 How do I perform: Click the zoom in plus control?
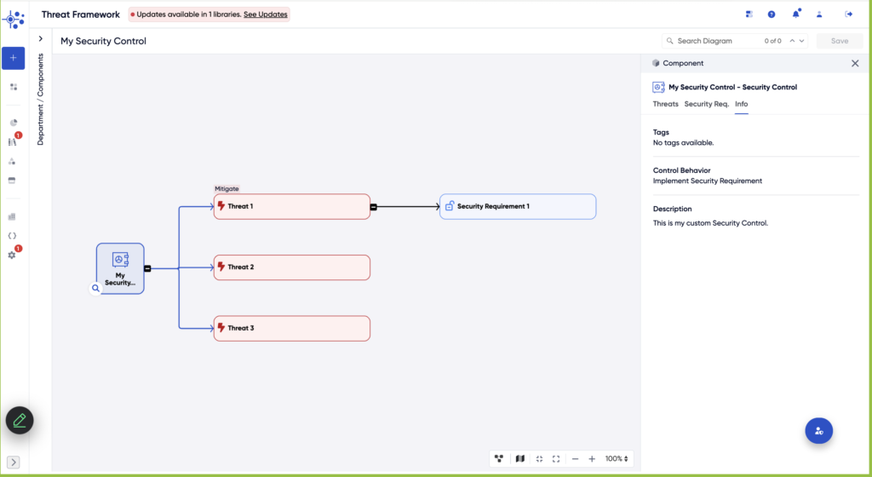[592, 459]
